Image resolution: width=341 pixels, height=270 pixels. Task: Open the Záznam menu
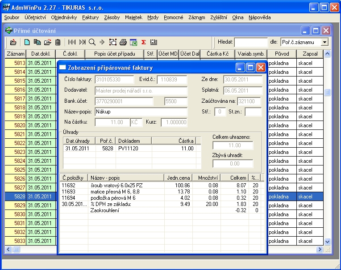tap(196, 17)
